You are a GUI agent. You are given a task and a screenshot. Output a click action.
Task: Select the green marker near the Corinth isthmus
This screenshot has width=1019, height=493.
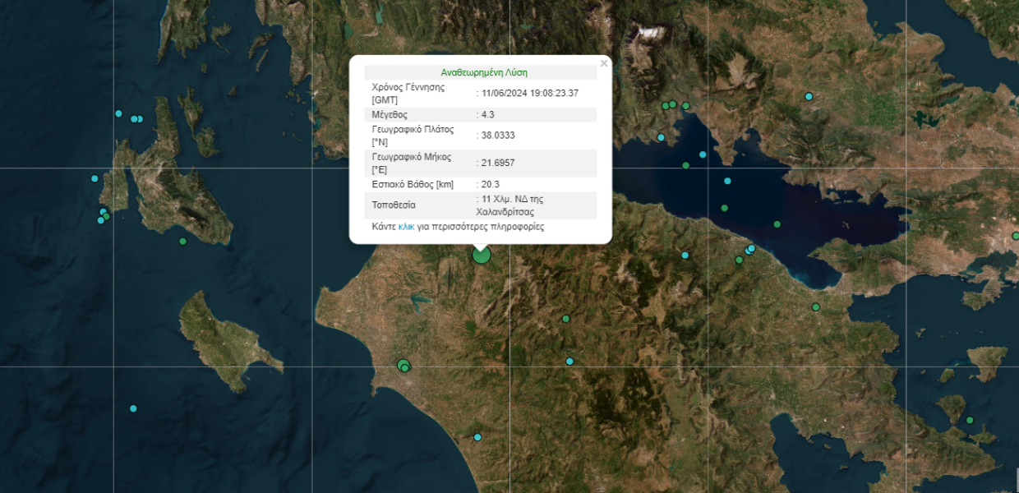816,307
